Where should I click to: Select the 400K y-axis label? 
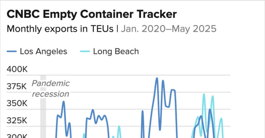pos(17,70)
